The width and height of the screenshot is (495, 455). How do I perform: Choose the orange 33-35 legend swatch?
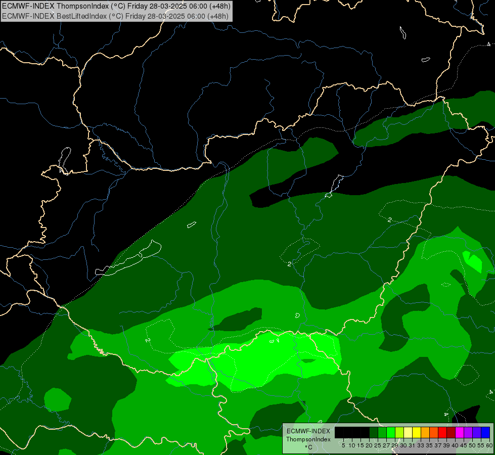click(x=425, y=432)
